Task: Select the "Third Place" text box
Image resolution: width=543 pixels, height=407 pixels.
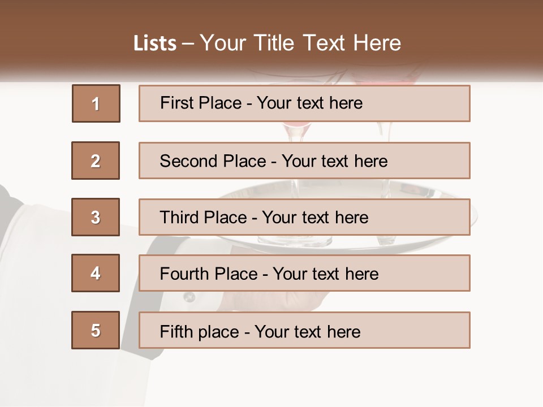Action: tap(304, 217)
